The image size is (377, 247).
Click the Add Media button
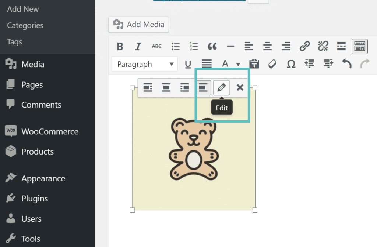pos(139,25)
